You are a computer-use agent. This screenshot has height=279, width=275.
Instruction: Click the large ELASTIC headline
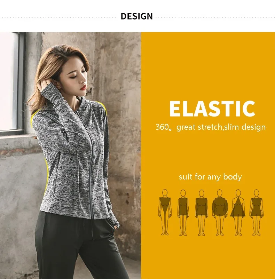tap(212, 109)
